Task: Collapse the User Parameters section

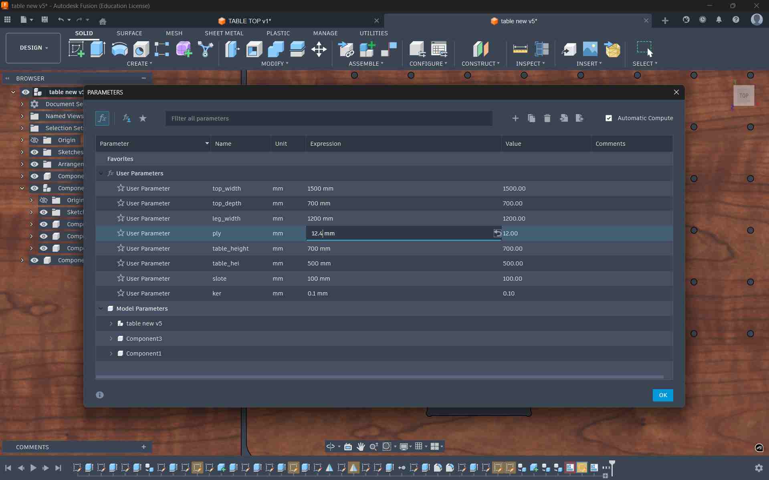Action: [x=101, y=173]
